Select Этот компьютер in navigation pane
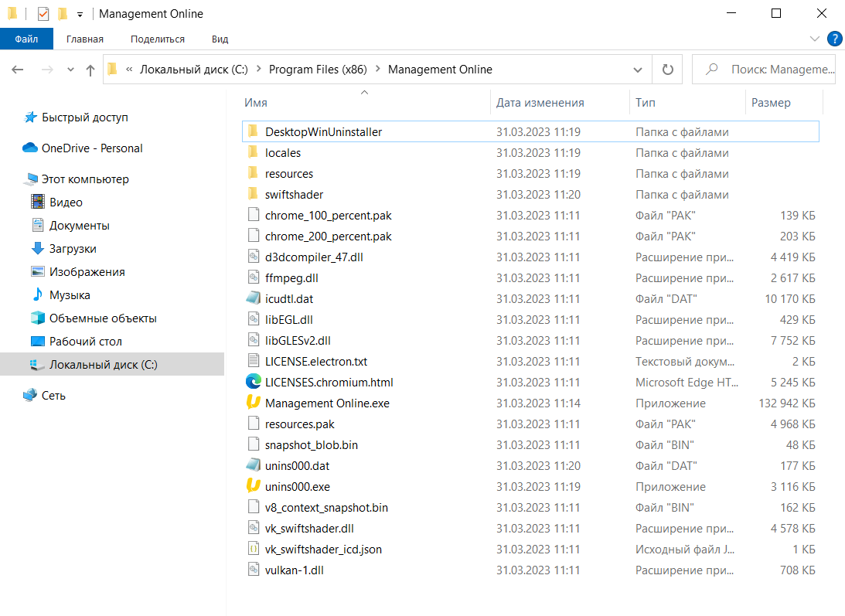The height and width of the screenshot is (616, 845). (x=85, y=179)
